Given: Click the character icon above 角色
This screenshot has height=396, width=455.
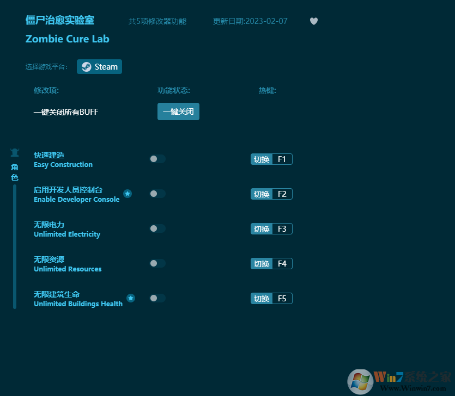Looking at the screenshot, I should 15,153.
